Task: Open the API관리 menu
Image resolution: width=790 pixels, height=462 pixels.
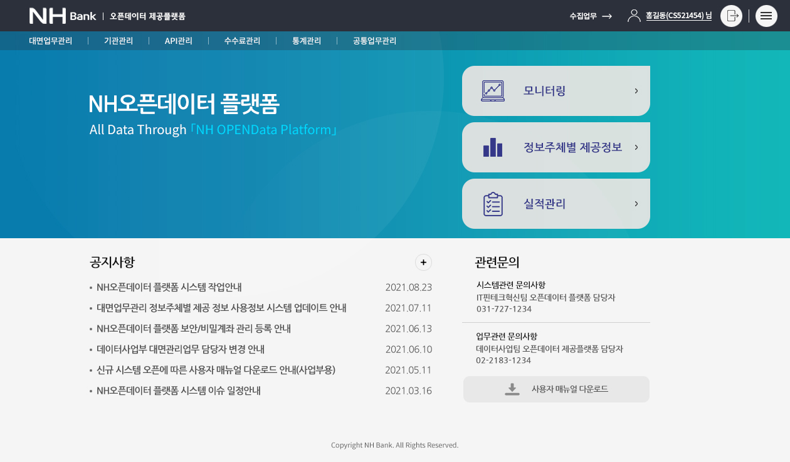Action: click(x=179, y=41)
